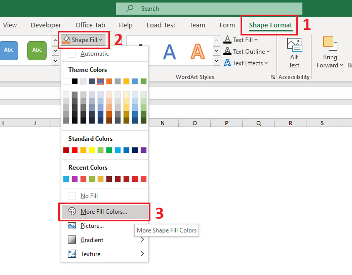Choose Automatic fill color
Screen dimensions: 352x275
(105, 54)
